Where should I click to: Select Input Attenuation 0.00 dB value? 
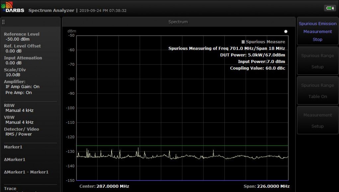(13, 63)
